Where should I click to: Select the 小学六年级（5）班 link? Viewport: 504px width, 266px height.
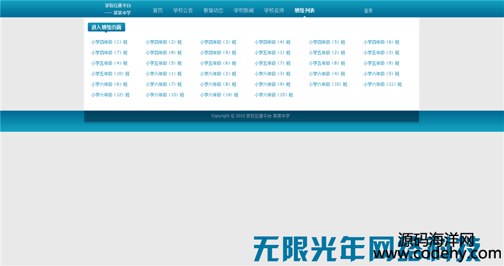pyautogui.click(x=382, y=74)
